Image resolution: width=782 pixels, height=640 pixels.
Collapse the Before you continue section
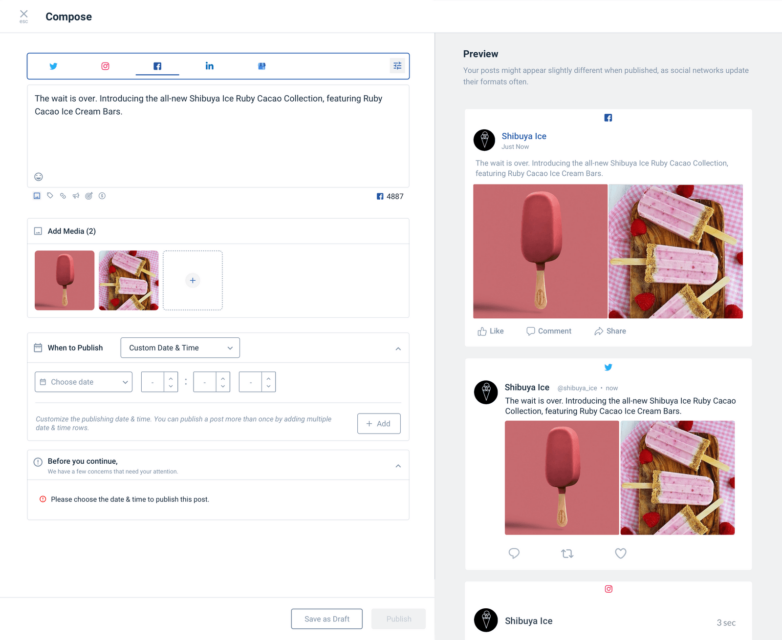click(x=398, y=466)
